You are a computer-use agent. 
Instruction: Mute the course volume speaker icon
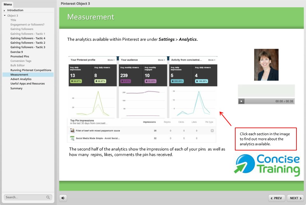(x=63, y=198)
